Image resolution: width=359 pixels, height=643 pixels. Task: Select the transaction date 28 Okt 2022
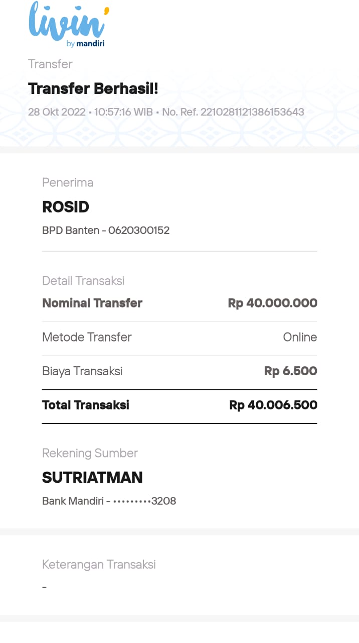pyautogui.click(x=57, y=112)
